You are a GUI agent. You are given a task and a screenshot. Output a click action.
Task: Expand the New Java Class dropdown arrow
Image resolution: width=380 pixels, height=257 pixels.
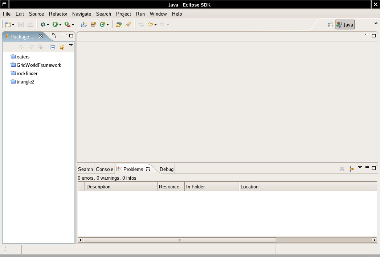point(108,25)
